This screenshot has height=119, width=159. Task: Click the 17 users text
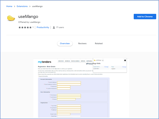point(60,27)
